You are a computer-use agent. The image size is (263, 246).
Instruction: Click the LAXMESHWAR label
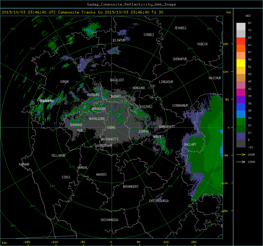pos(103,146)
